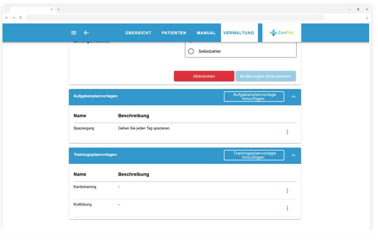Click the Kraftübung template name

pos(83,204)
